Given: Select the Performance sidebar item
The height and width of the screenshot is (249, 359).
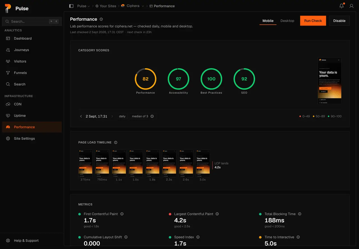Looking at the screenshot, I should [x=32, y=127].
